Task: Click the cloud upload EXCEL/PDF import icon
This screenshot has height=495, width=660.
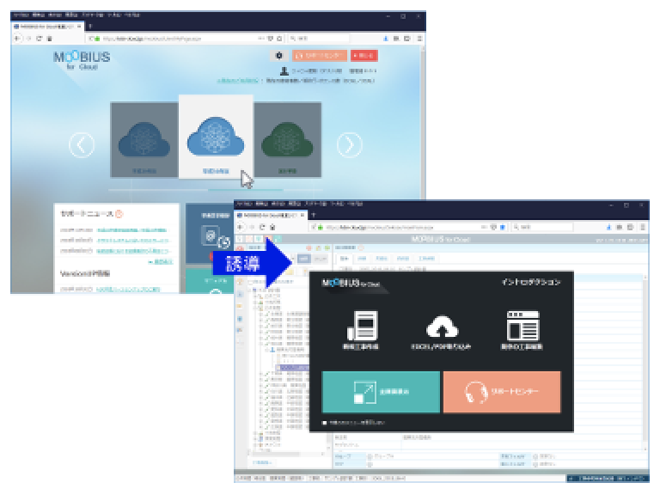Action: [442, 327]
